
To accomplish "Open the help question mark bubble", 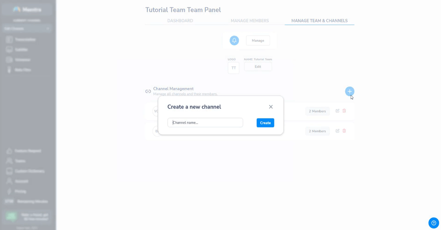I will click(434, 223).
